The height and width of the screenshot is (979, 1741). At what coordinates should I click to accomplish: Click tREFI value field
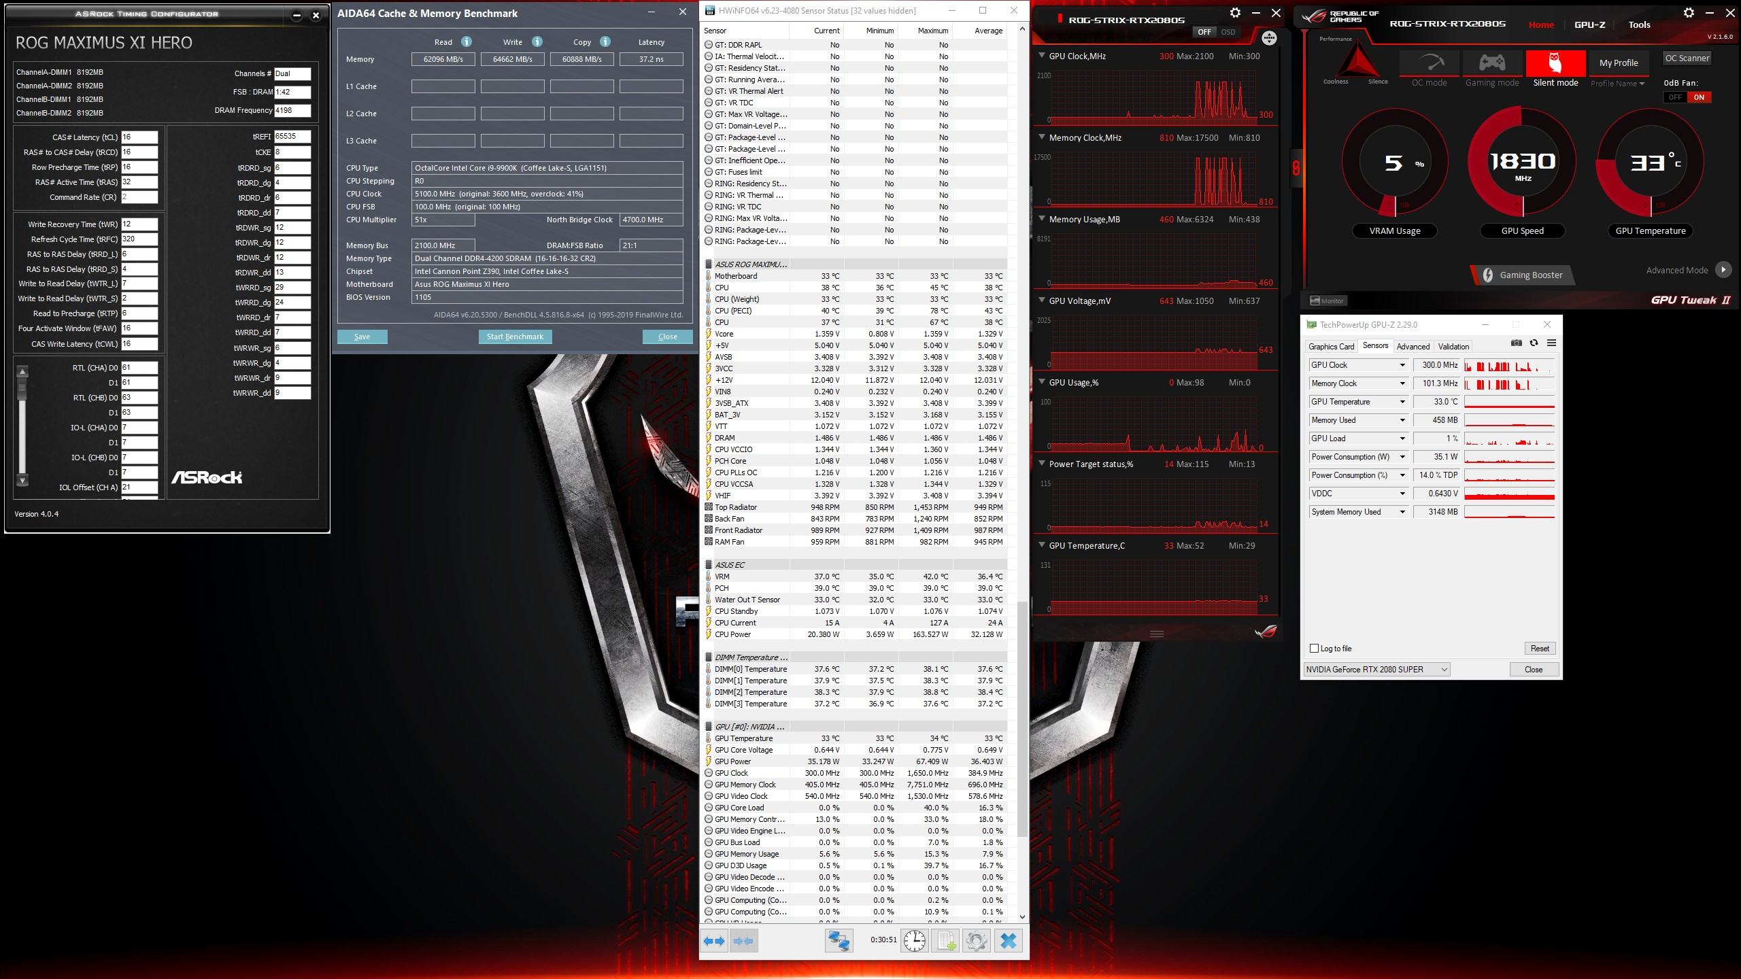click(292, 137)
